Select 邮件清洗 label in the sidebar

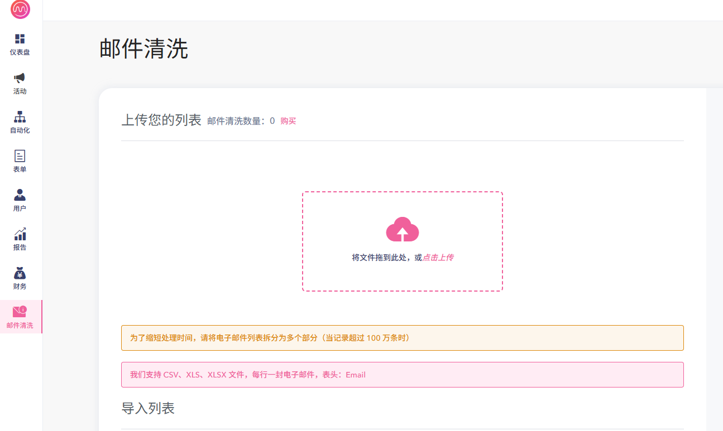tap(20, 326)
